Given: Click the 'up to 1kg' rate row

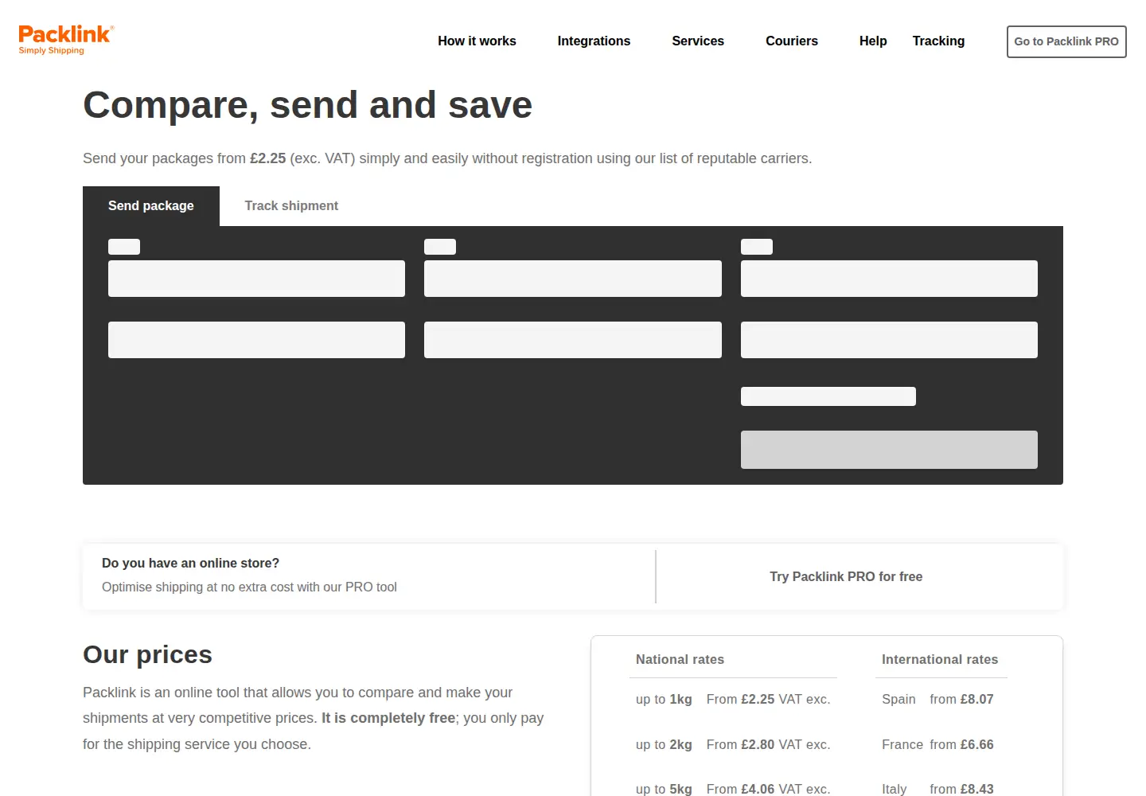Looking at the screenshot, I should point(733,699).
